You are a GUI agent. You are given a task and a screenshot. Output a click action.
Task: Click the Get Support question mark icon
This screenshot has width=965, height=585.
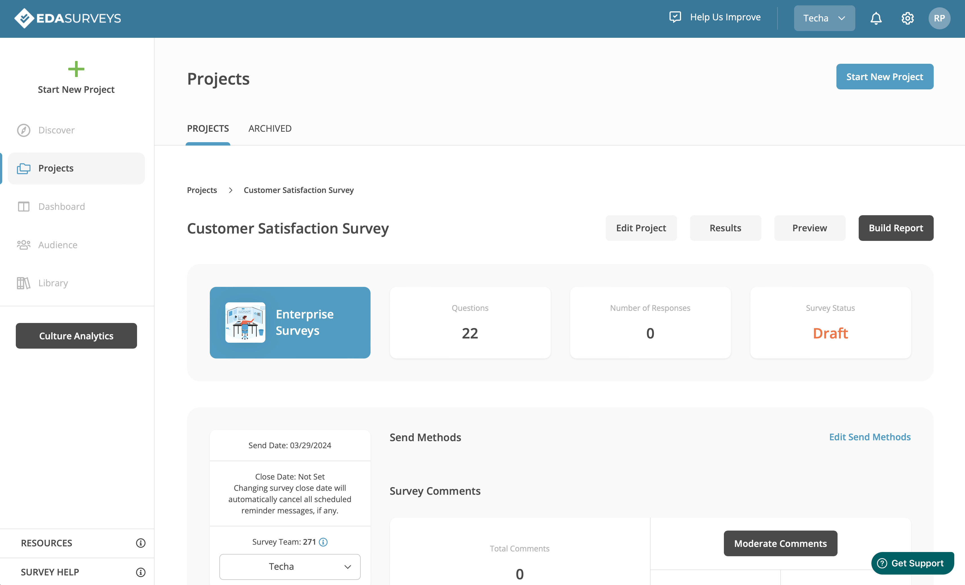tap(882, 563)
